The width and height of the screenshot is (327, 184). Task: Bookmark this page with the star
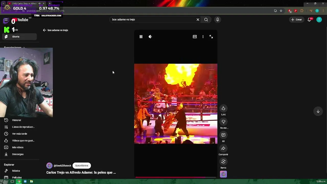[281, 11]
